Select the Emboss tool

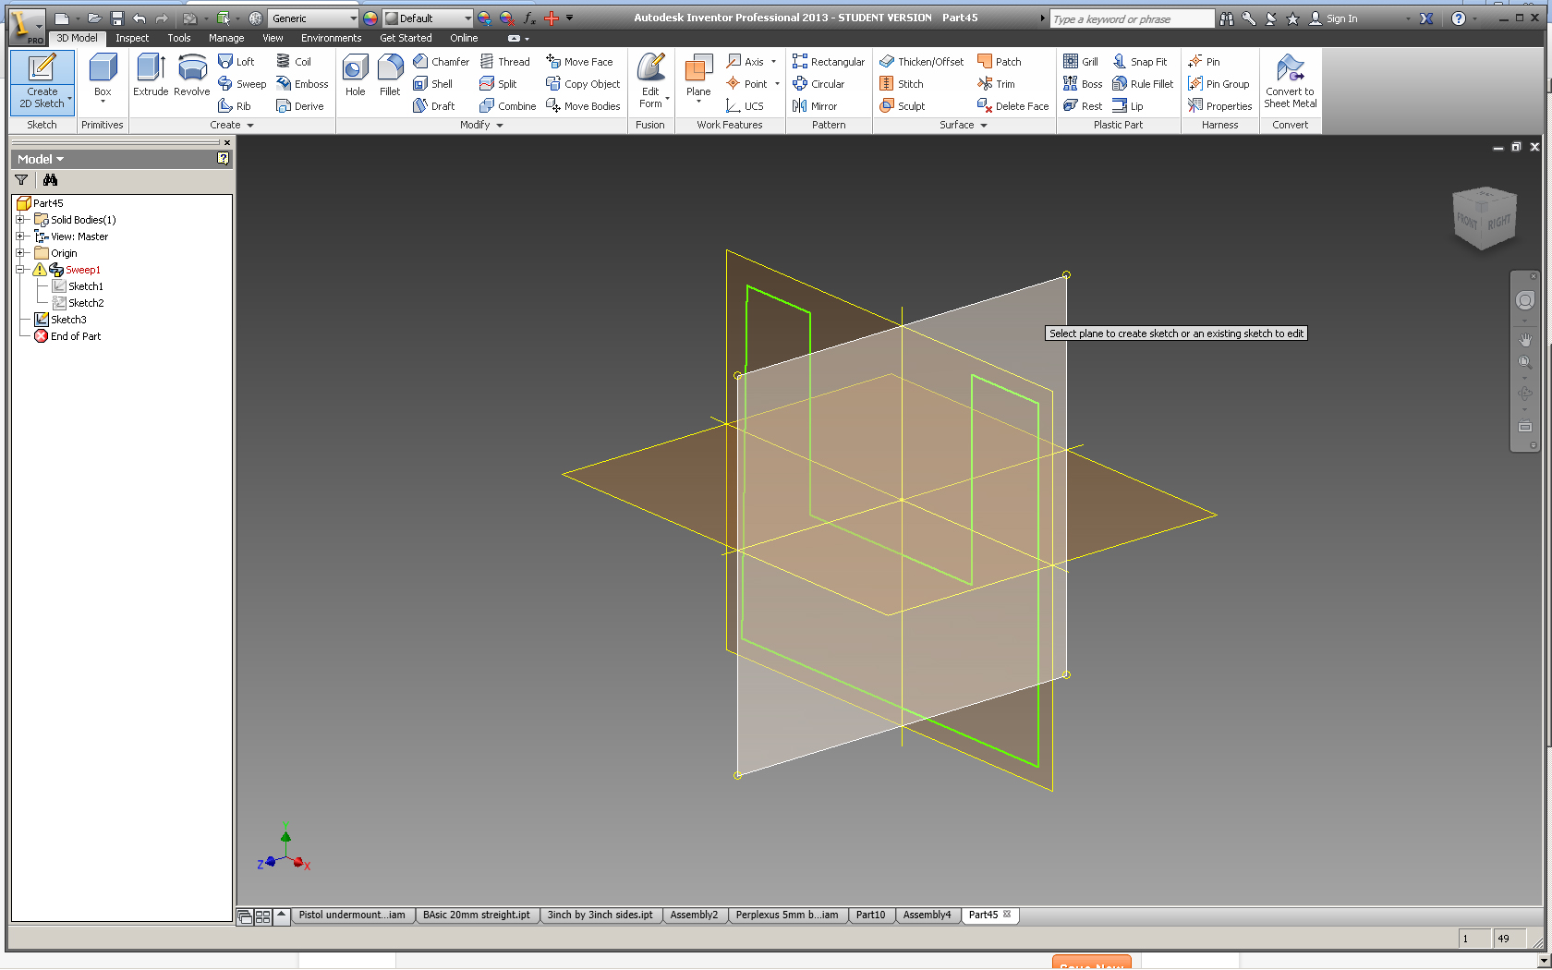pos(302,83)
